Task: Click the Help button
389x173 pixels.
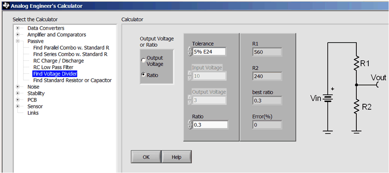Action: pos(177,157)
